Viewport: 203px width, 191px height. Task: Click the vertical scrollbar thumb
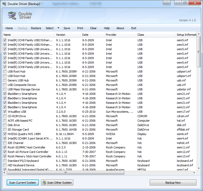point(199,52)
